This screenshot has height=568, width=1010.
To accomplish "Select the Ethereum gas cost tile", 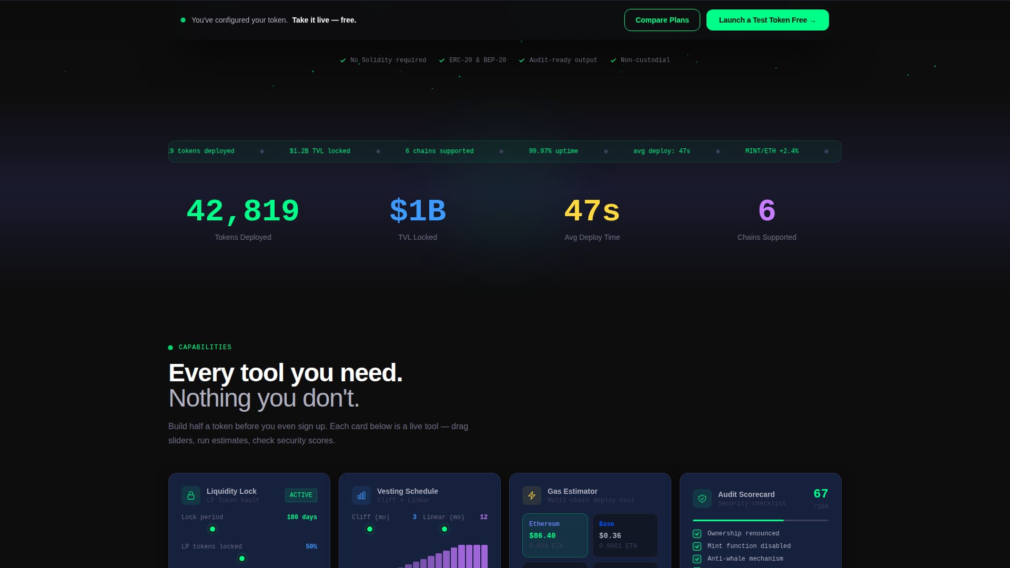I will coord(555,535).
